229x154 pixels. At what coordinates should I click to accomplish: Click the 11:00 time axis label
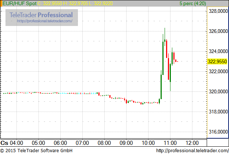[x=170, y=143]
